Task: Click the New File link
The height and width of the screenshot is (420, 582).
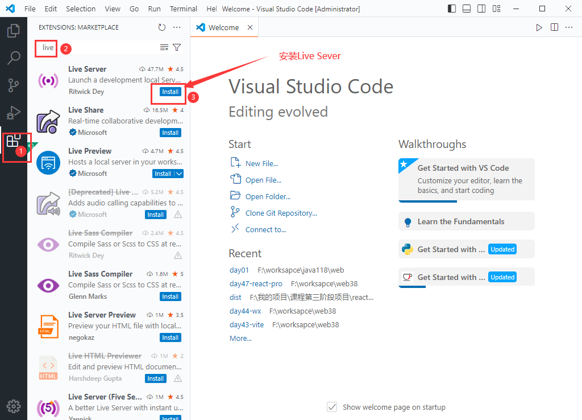Action: point(261,163)
